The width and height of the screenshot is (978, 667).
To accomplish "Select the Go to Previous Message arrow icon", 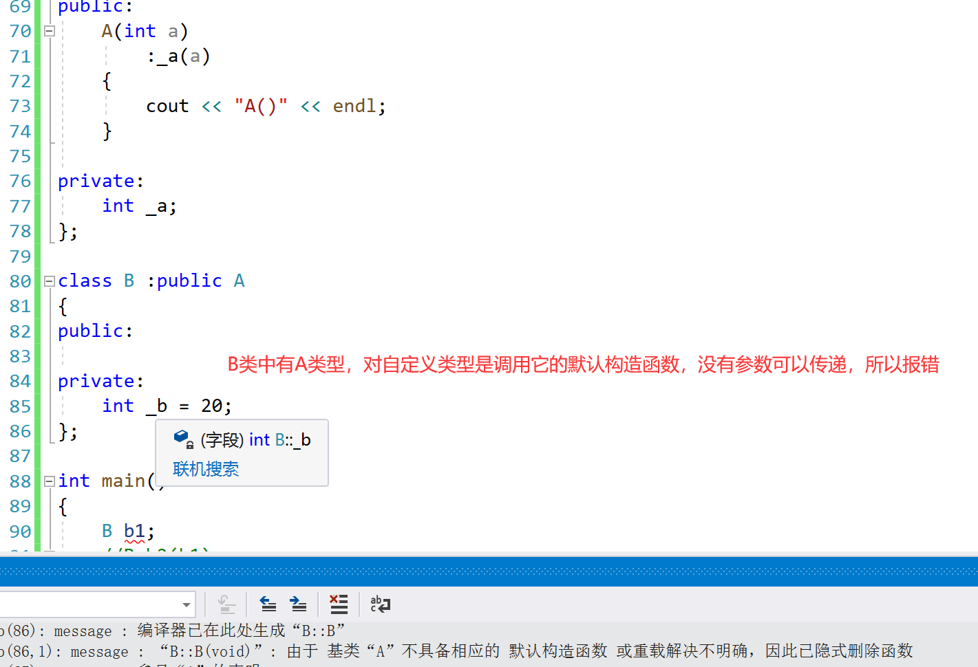I will tap(268, 604).
